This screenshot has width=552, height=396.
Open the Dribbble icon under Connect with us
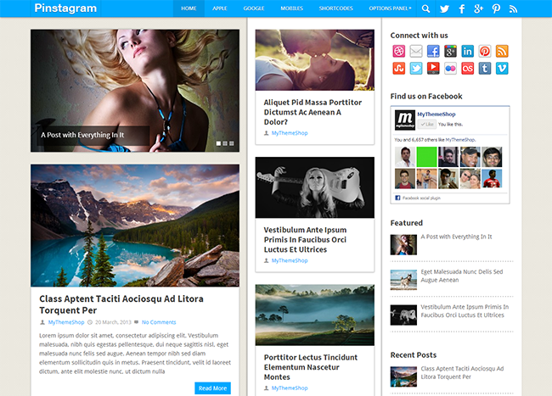click(x=399, y=51)
